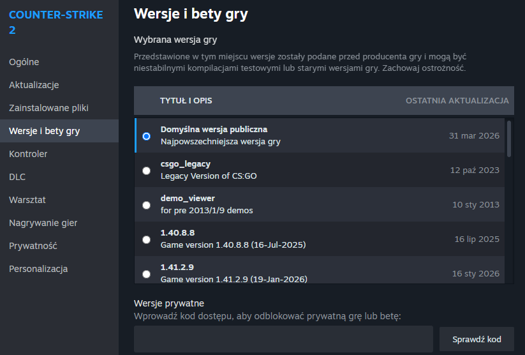Select the Domyślna wersja publiczna radio button
Screen dimensions: 525x355
click(147, 136)
